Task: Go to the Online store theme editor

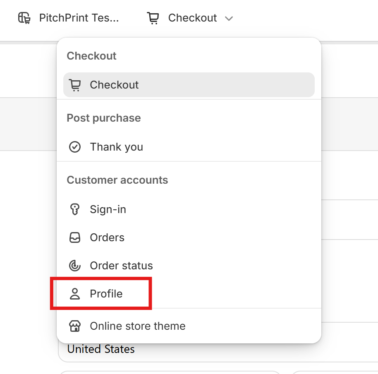Action: click(189, 326)
